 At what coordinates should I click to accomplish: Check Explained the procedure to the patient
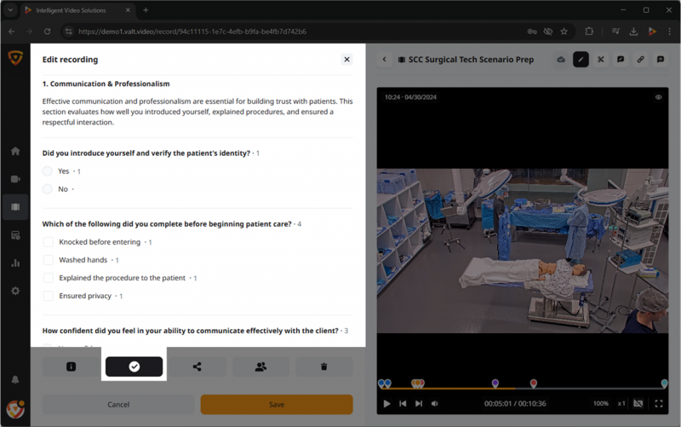click(49, 278)
